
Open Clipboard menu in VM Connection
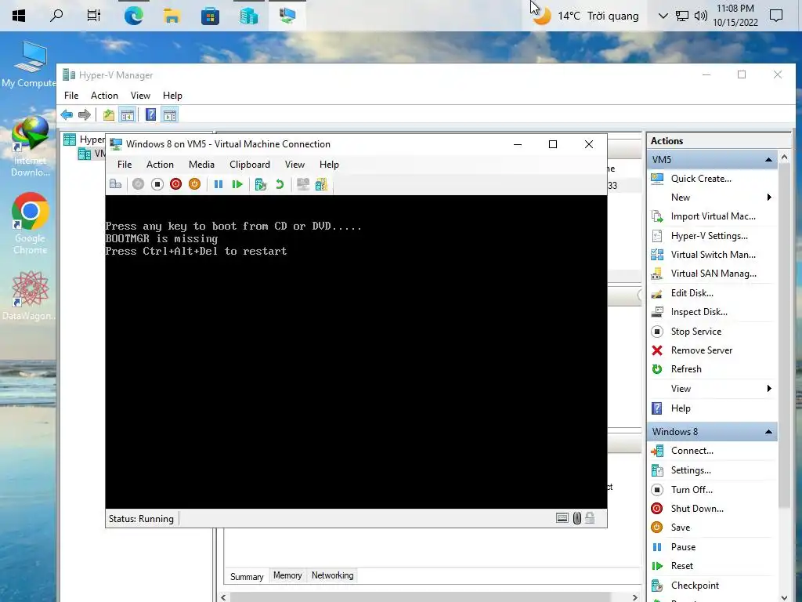pos(250,165)
